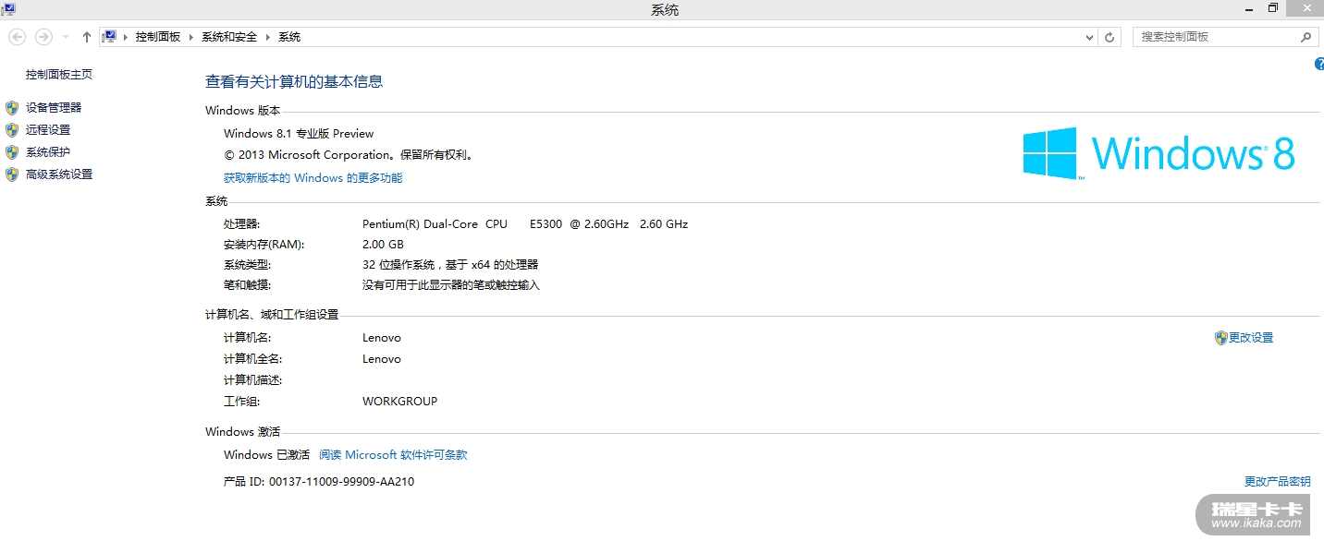The height and width of the screenshot is (541, 1324).
Task: Click shield icon beside 设备管理器
Action: (12, 108)
